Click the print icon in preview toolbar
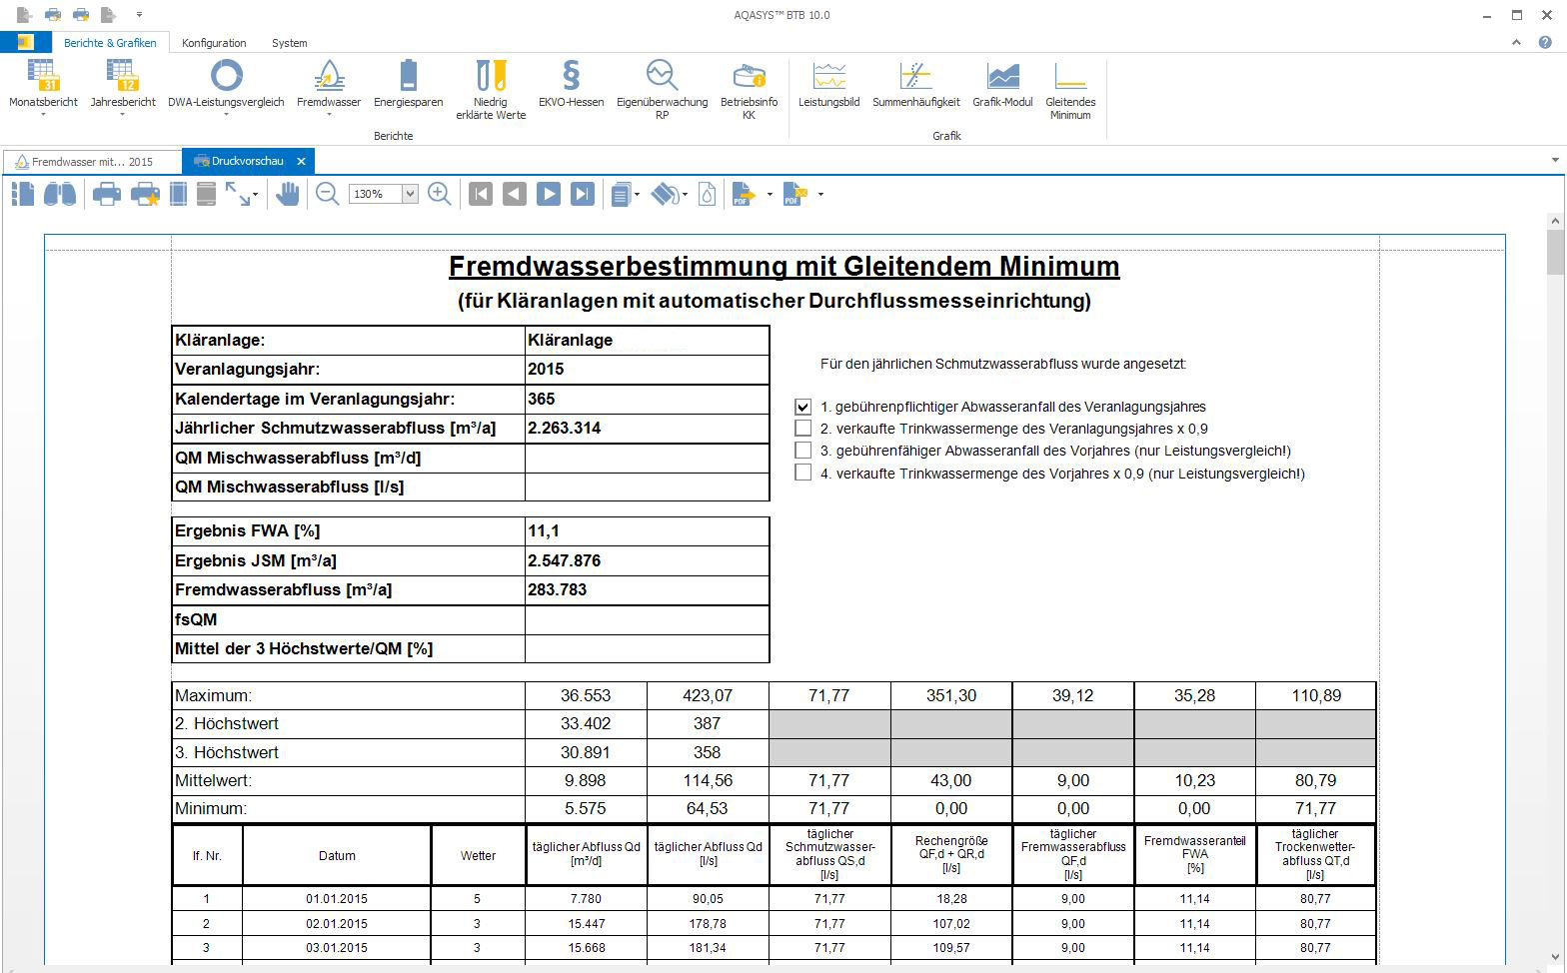The height and width of the screenshot is (973, 1567). (107, 194)
